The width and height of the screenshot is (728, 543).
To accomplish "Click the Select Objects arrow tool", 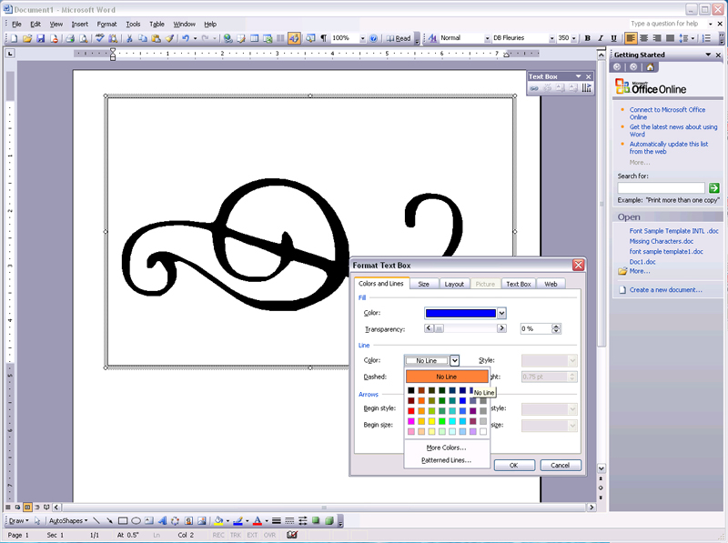I will click(x=37, y=521).
